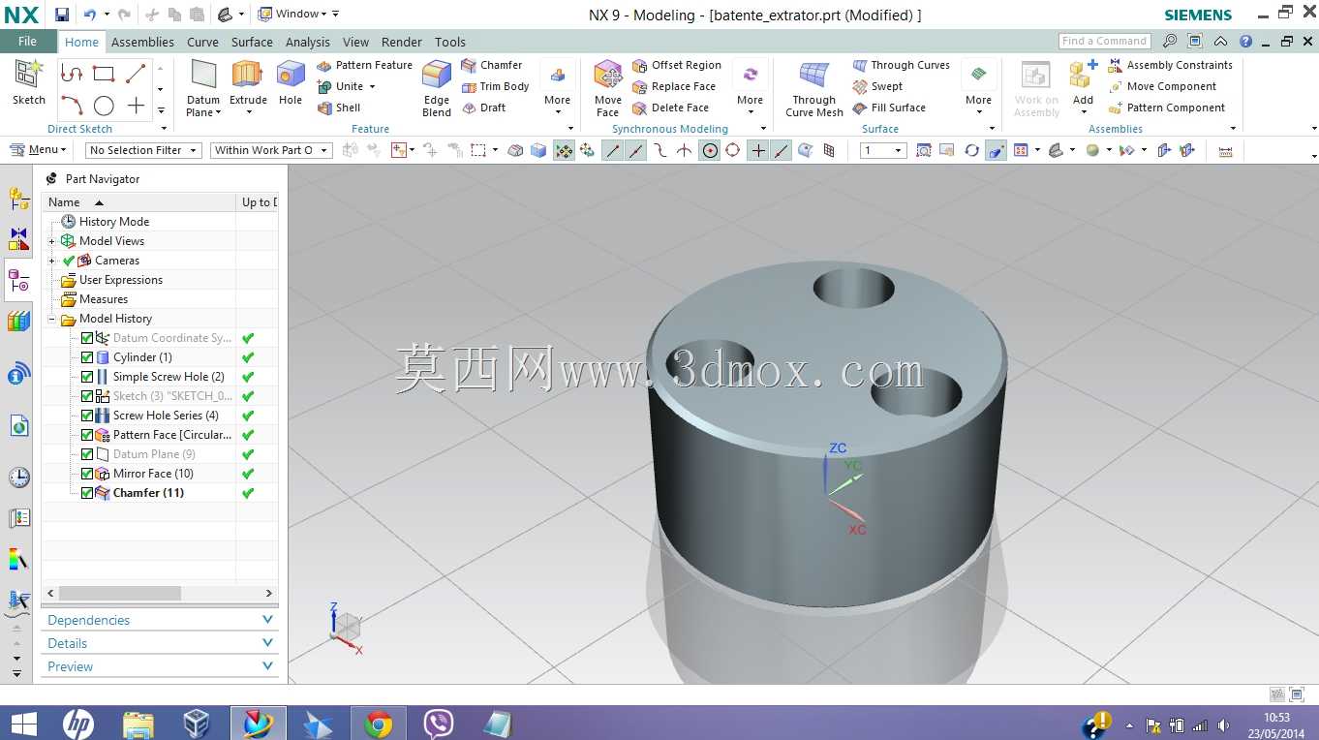Expand the Cameras tree node

[52, 261]
